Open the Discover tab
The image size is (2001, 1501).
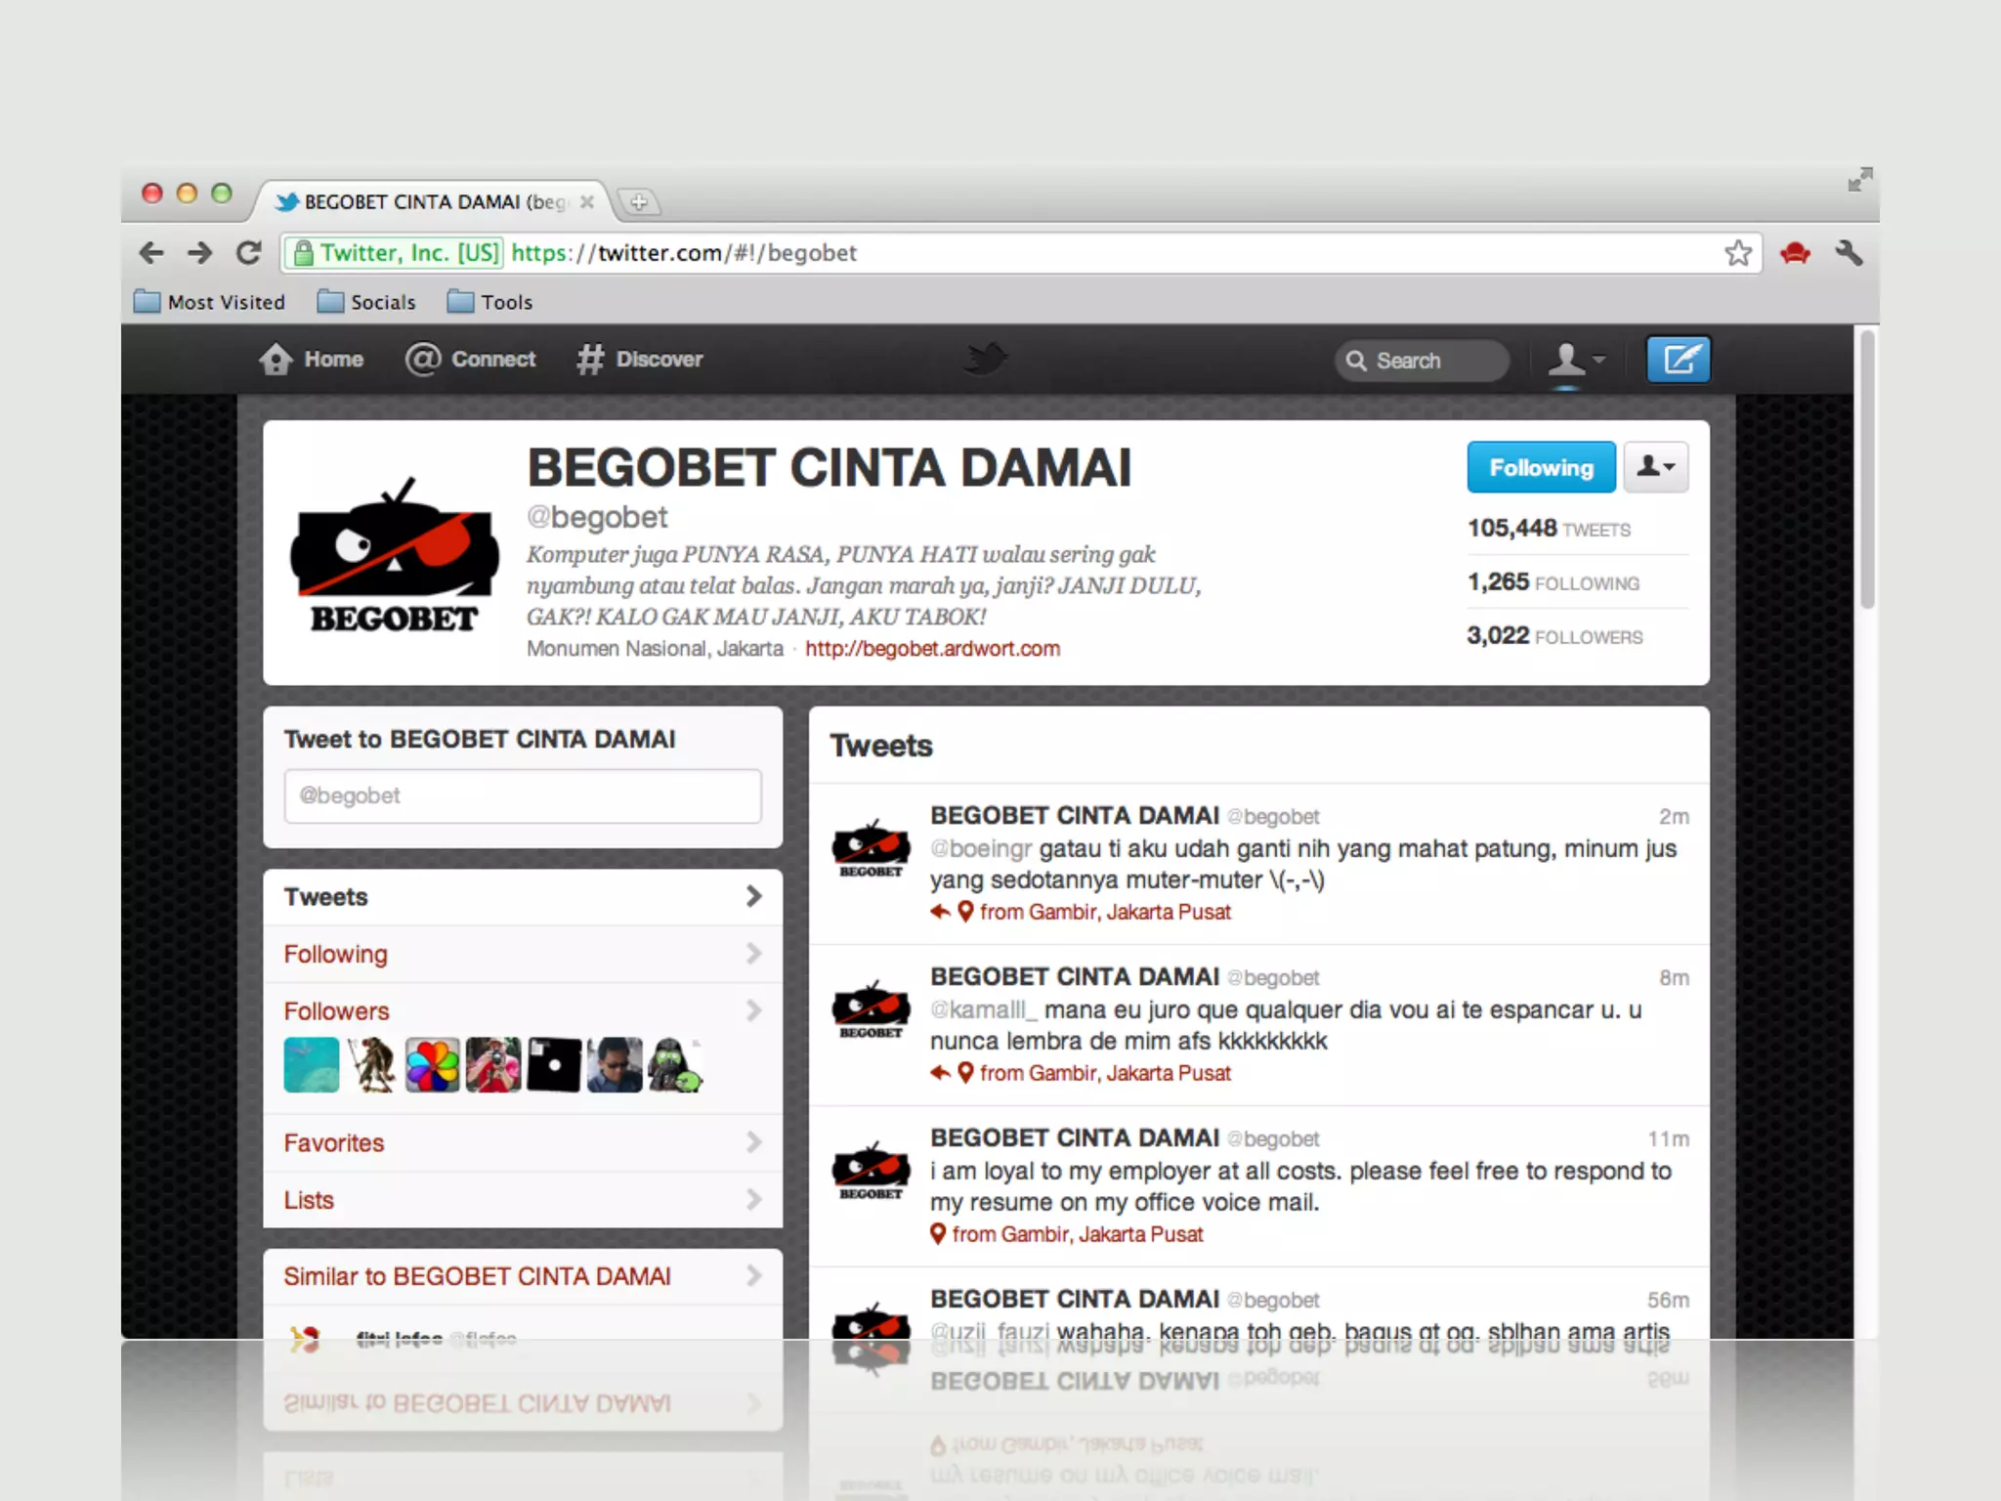coord(640,359)
